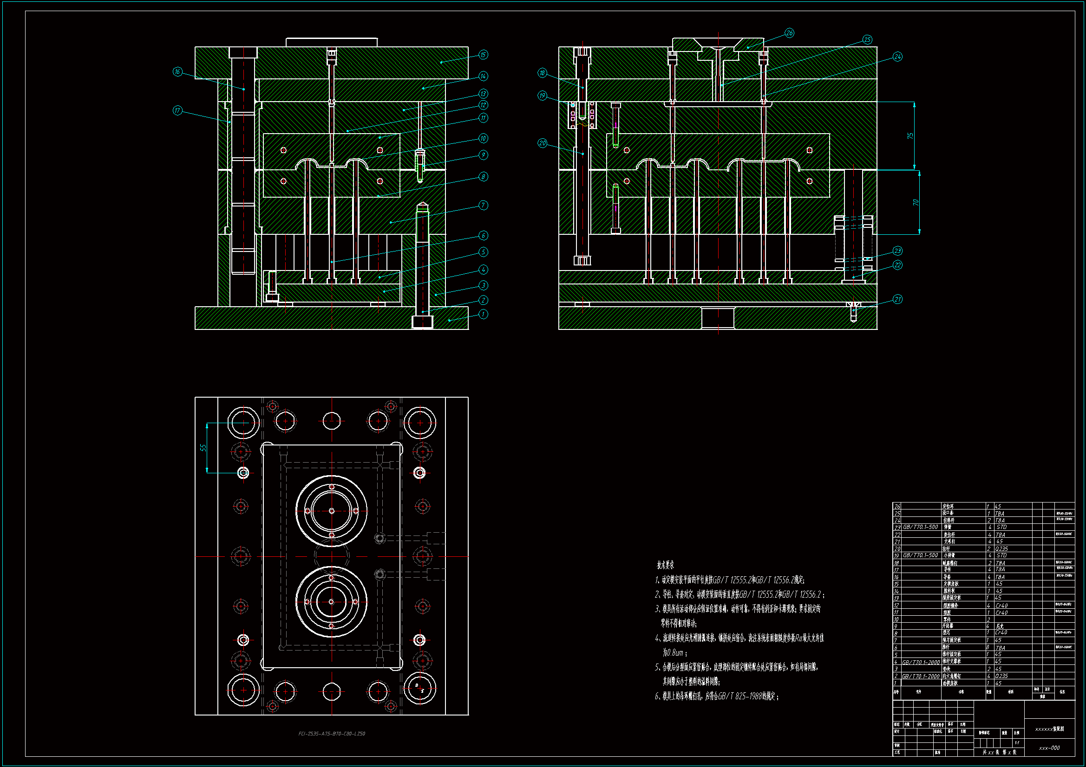Click the 技术要求 heading text
This screenshot has width=1086, height=767.
coord(665,565)
